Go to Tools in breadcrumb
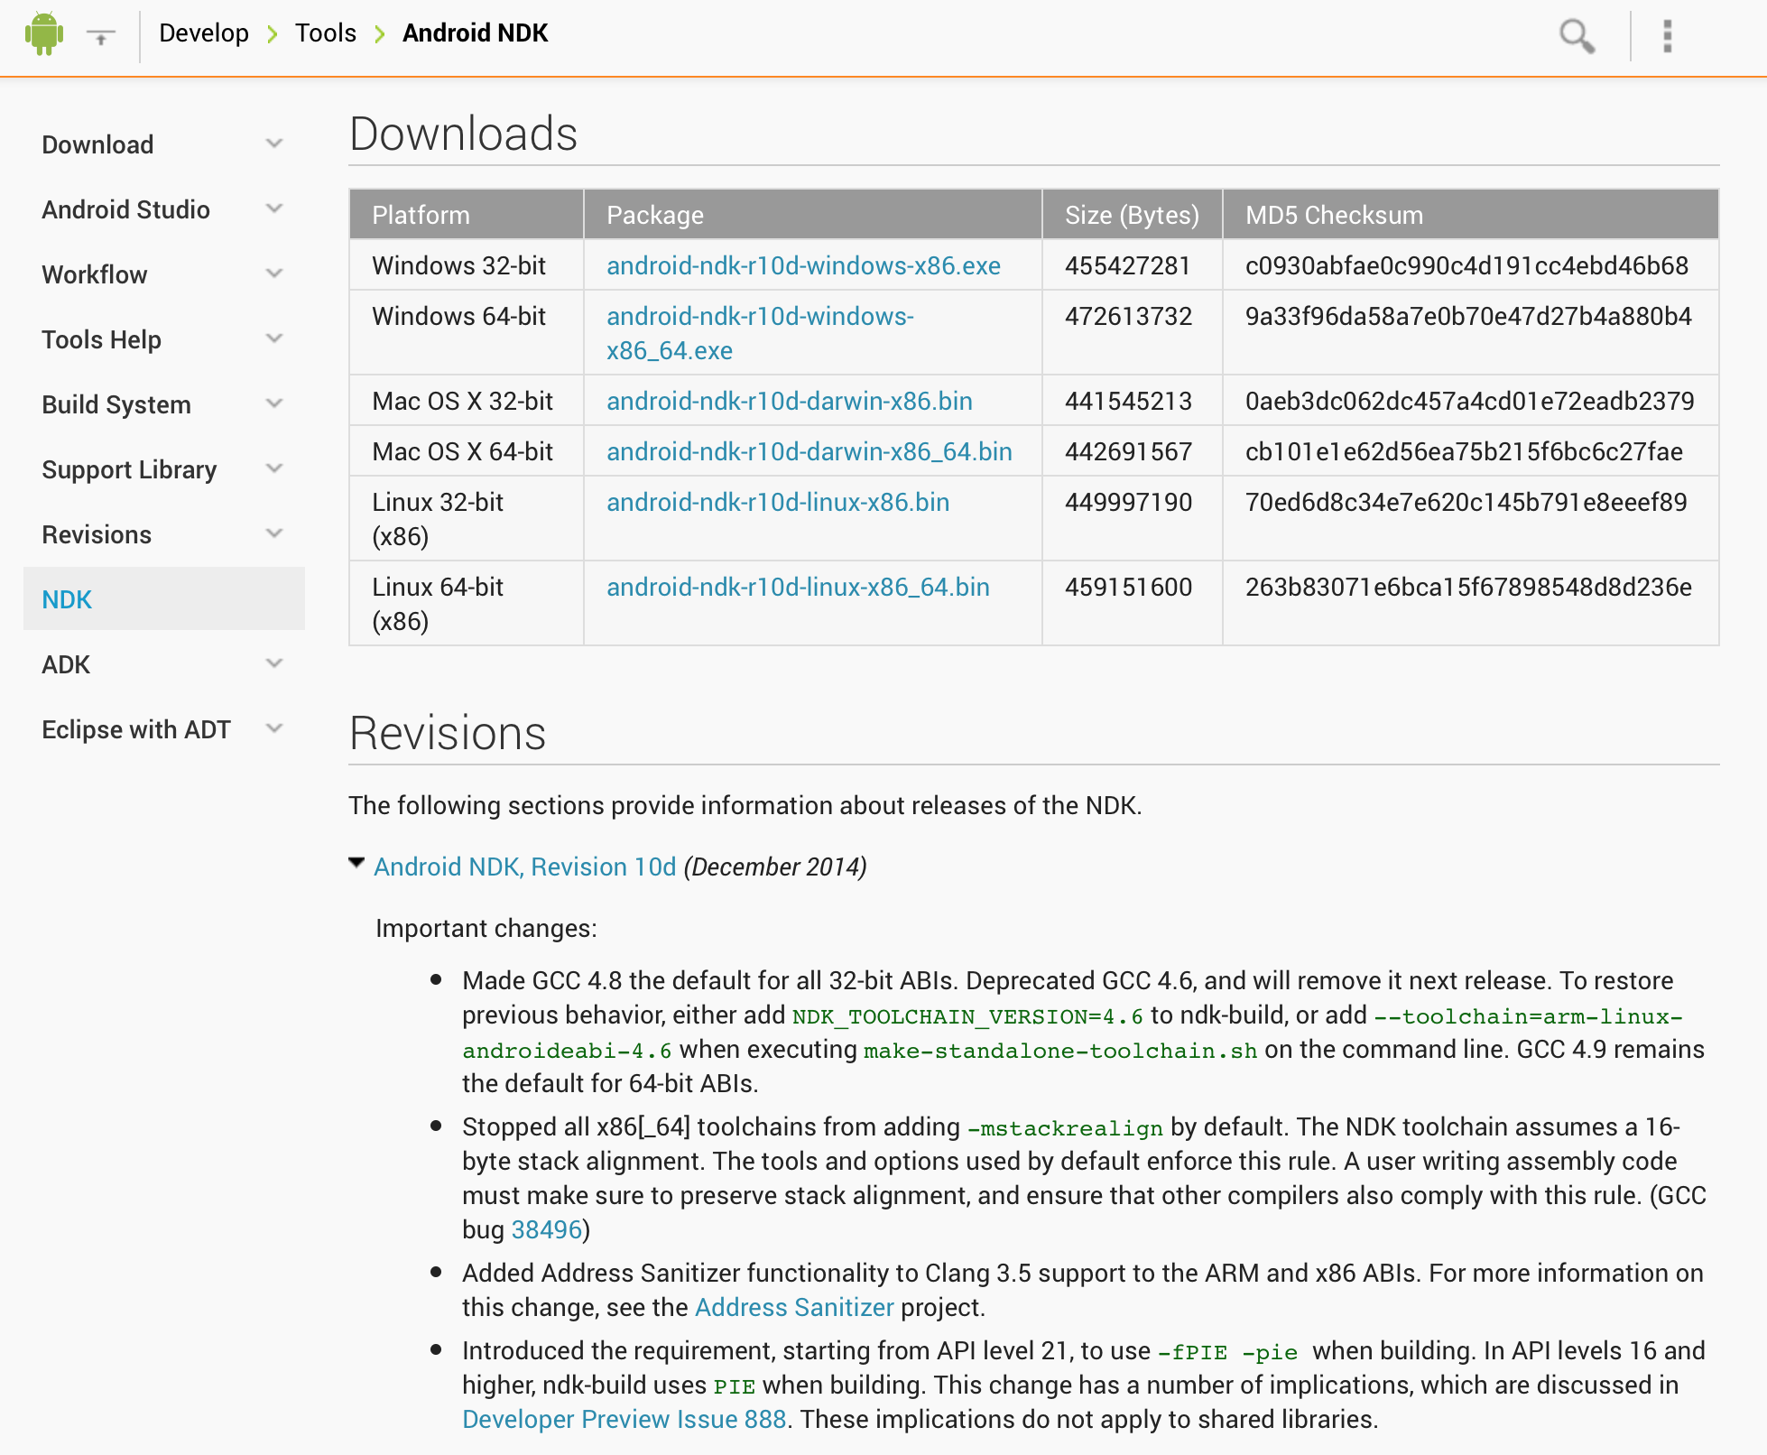1767x1455 pixels. pos(325,33)
